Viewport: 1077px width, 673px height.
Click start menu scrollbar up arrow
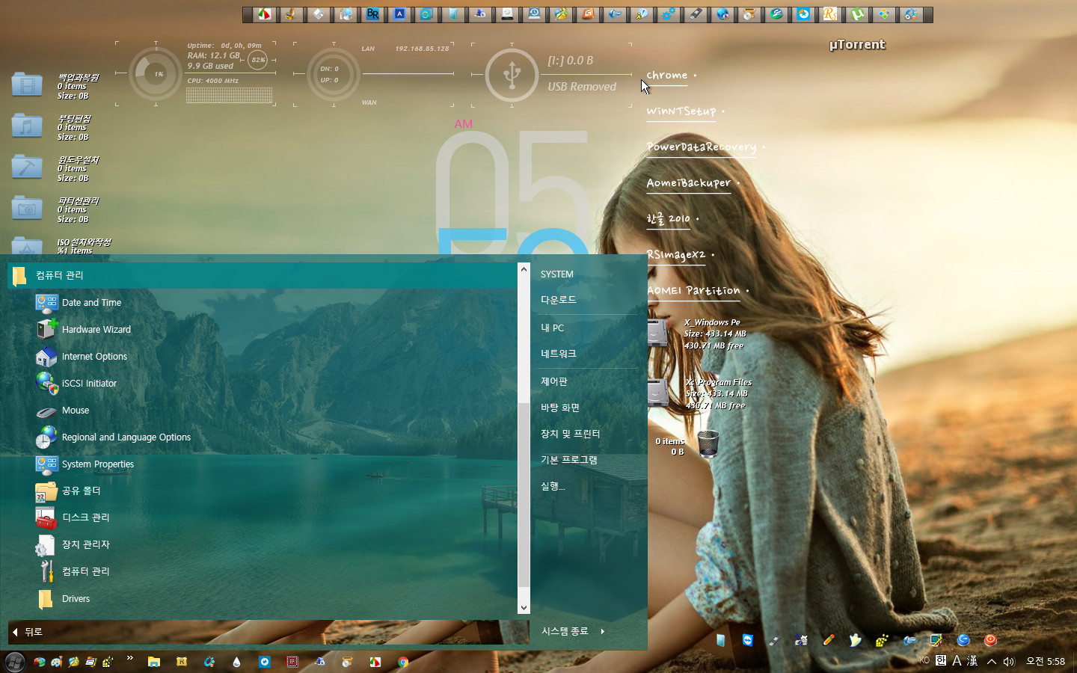pyautogui.click(x=524, y=269)
